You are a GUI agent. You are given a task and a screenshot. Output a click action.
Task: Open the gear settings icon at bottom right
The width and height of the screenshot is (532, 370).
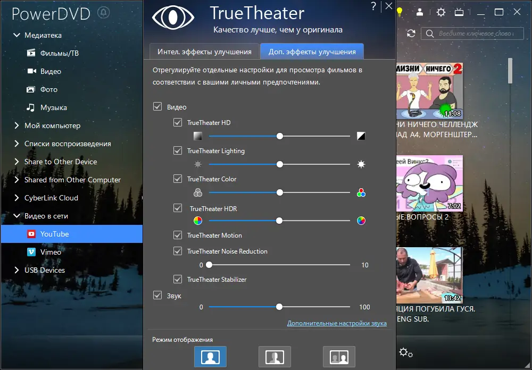tap(406, 352)
